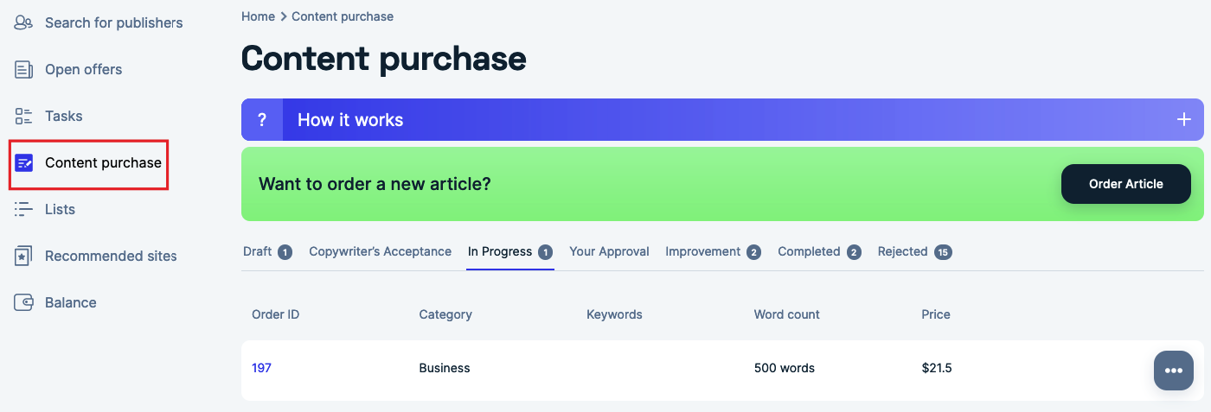Click the Open offers document icon
Viewport: 1211px width, 412px height.
pyautogui.click(x=23, y=69)
